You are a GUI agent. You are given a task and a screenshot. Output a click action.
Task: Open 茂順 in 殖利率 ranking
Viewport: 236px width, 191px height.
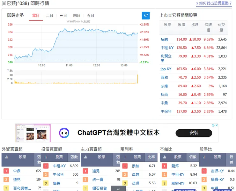(136, 183)
